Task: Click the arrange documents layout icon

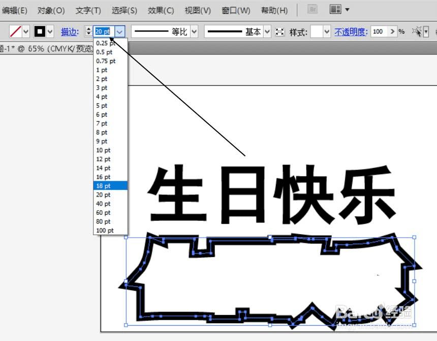Action: point(335,9)
